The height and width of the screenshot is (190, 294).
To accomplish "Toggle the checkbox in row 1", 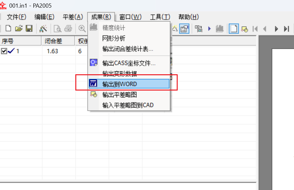I will point(4,51).
